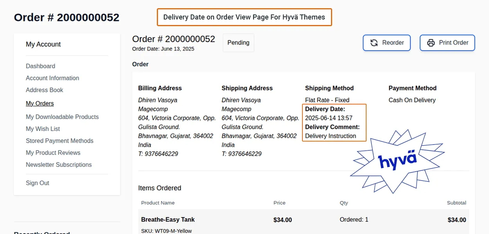Screen dimensions: 489x234
Task: Click the Delivery Date banner title
Action: (x=244, y=17)
